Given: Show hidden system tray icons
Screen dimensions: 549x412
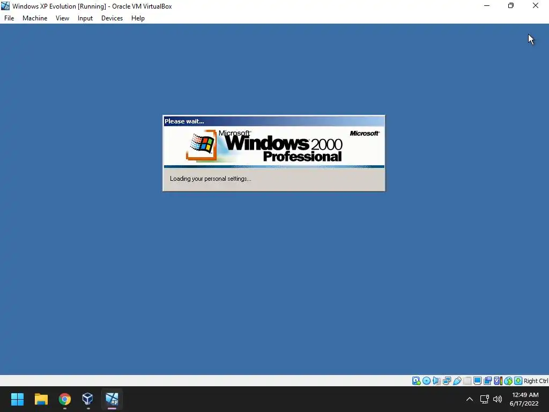Looking at the screenshot, I should (470, 399).
